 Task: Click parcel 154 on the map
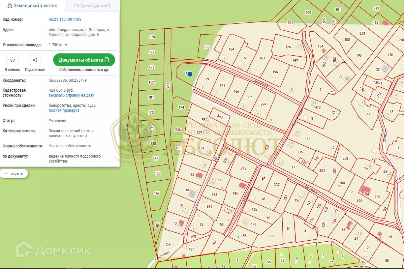pyautogui.click(x=231, y=49)
